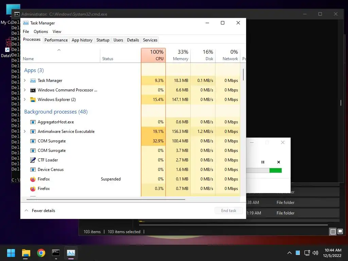Click the 19.1% CPU cell
Screen dimensions: 348x261
click(x=153, y=132)
